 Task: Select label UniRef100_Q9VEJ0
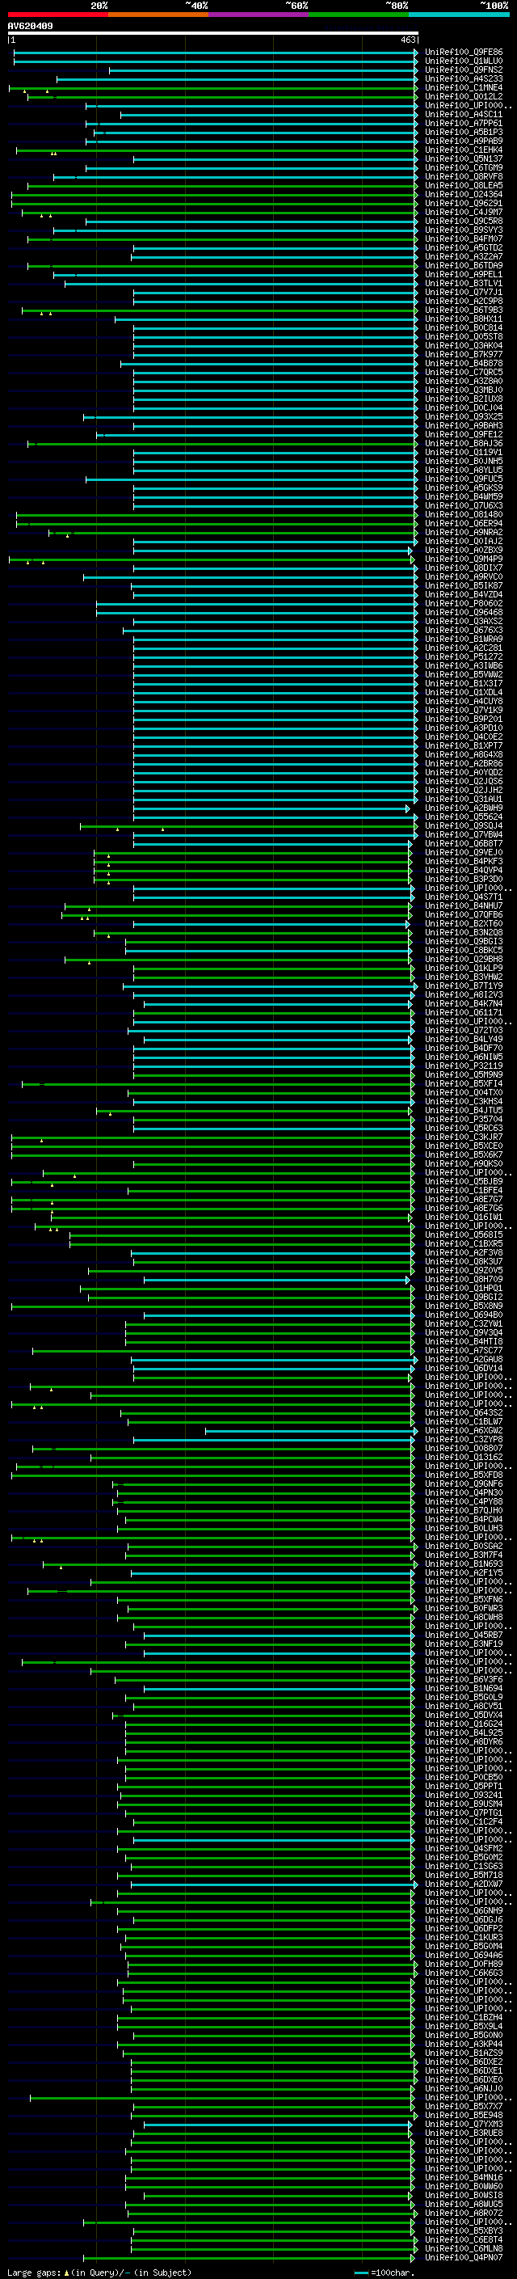pos(463,853)
